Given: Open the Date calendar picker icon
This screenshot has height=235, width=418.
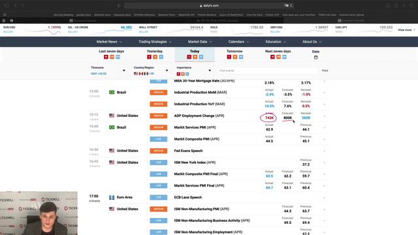Looking at the screenshot, I should coord(315,57).
